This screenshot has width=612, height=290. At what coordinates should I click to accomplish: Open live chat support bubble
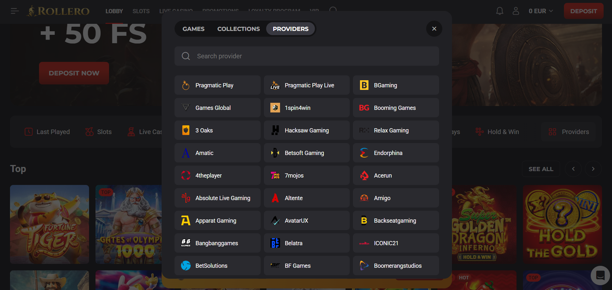(x=600, y=275)
